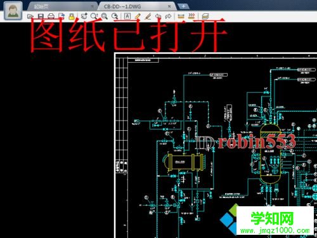317x238 pixels.
Task: Click the area measure icon with red arrows
Action: (x=191, y=16)
